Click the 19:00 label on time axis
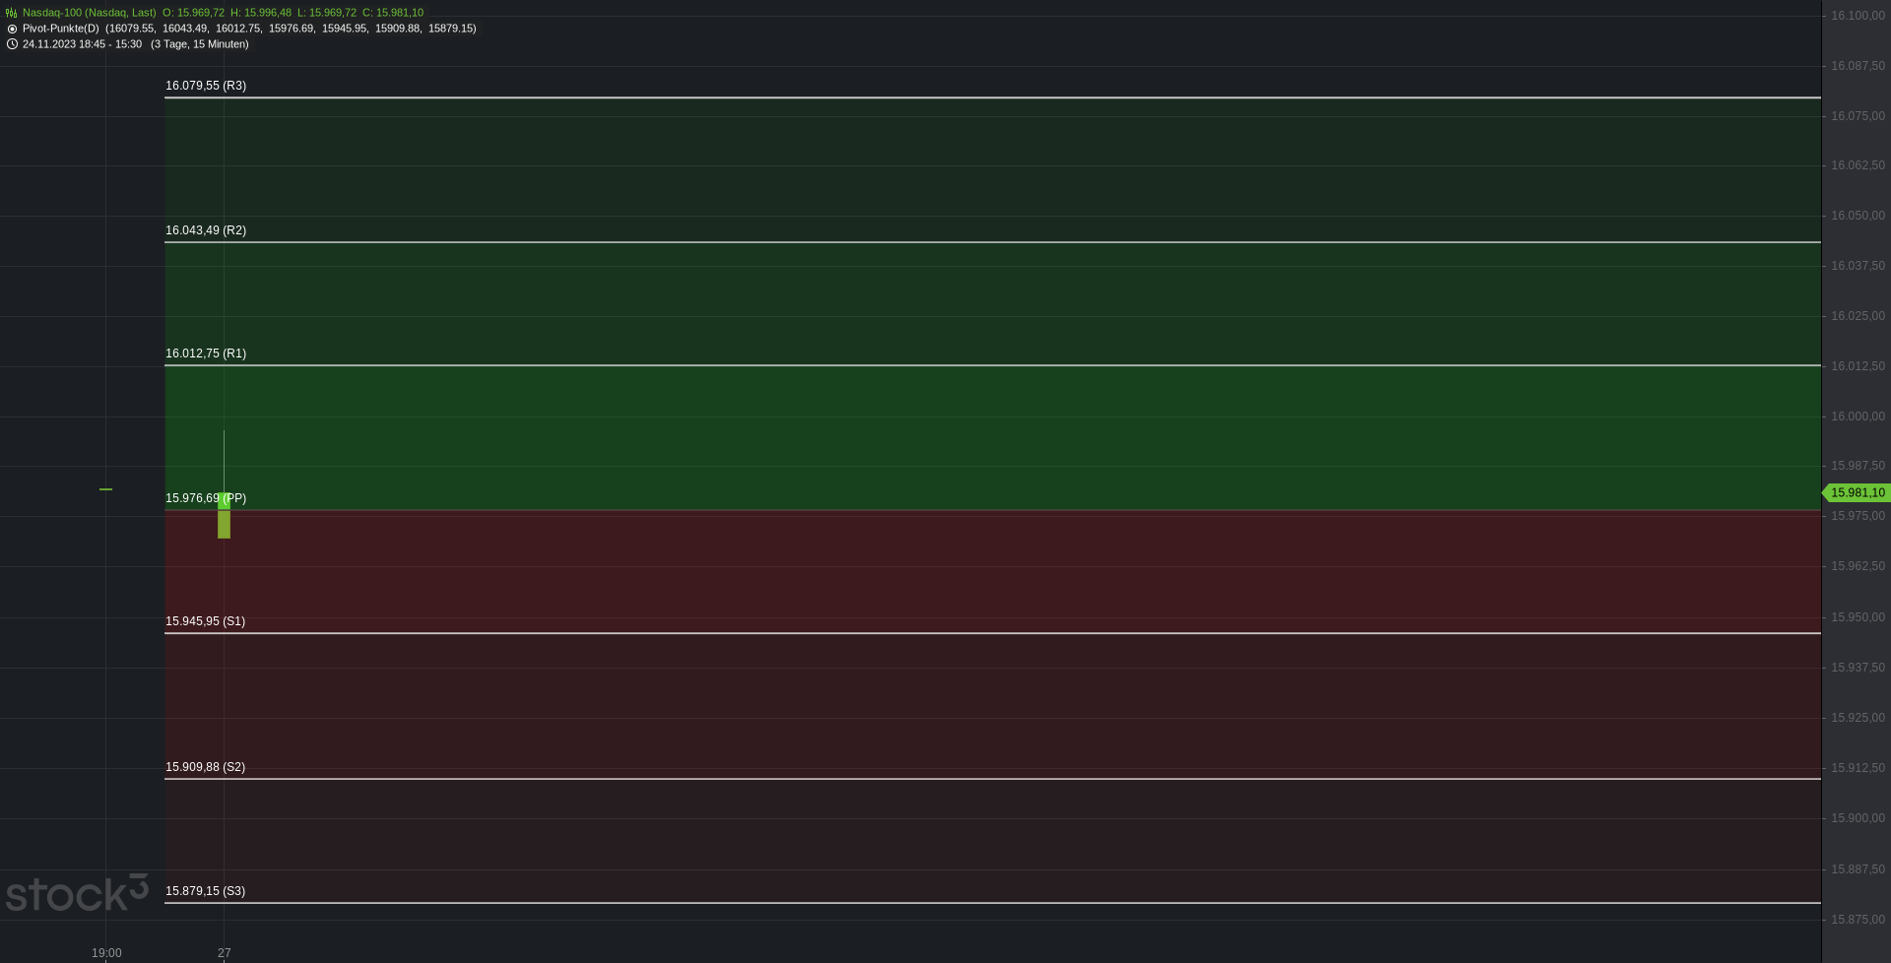 106,953
